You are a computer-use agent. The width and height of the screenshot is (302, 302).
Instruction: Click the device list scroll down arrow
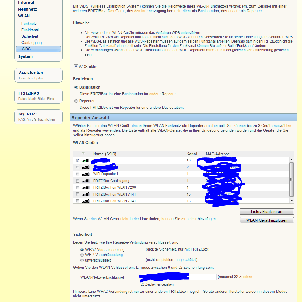coord(292,201)
